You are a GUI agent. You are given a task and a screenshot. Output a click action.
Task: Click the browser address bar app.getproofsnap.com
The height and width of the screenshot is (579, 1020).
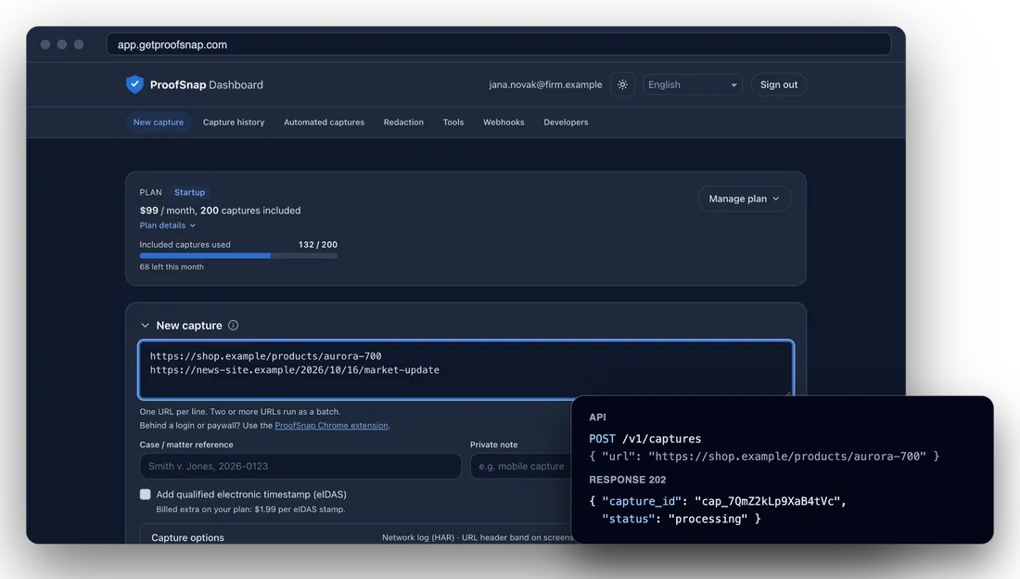click(x=498, y=45)
